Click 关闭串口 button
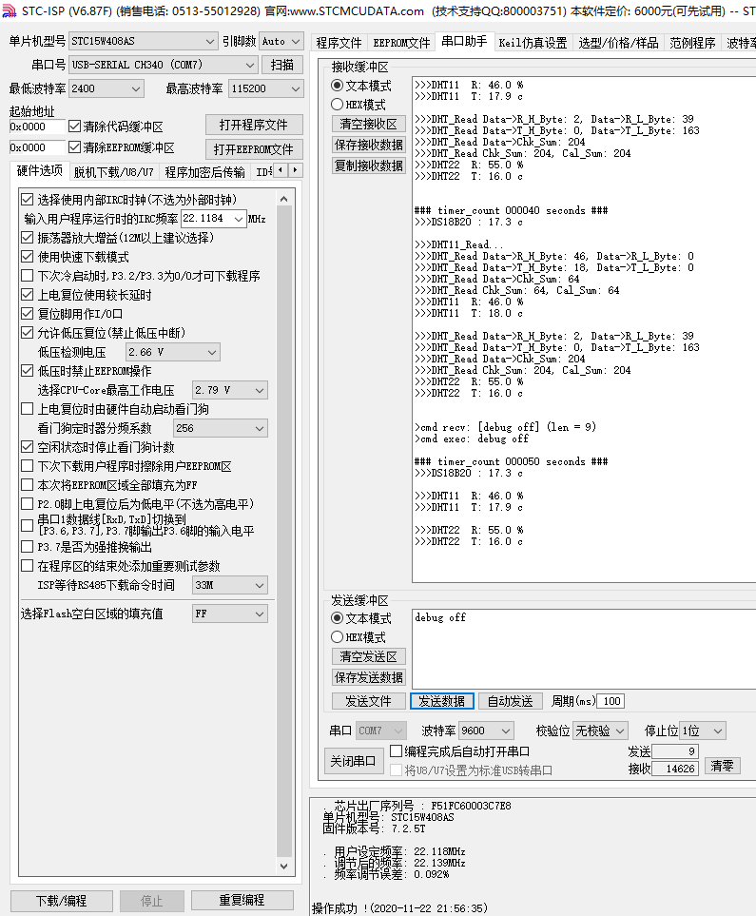Image resolution: width=756 pixels, height=916 pixels. click(x=353, y=761)
